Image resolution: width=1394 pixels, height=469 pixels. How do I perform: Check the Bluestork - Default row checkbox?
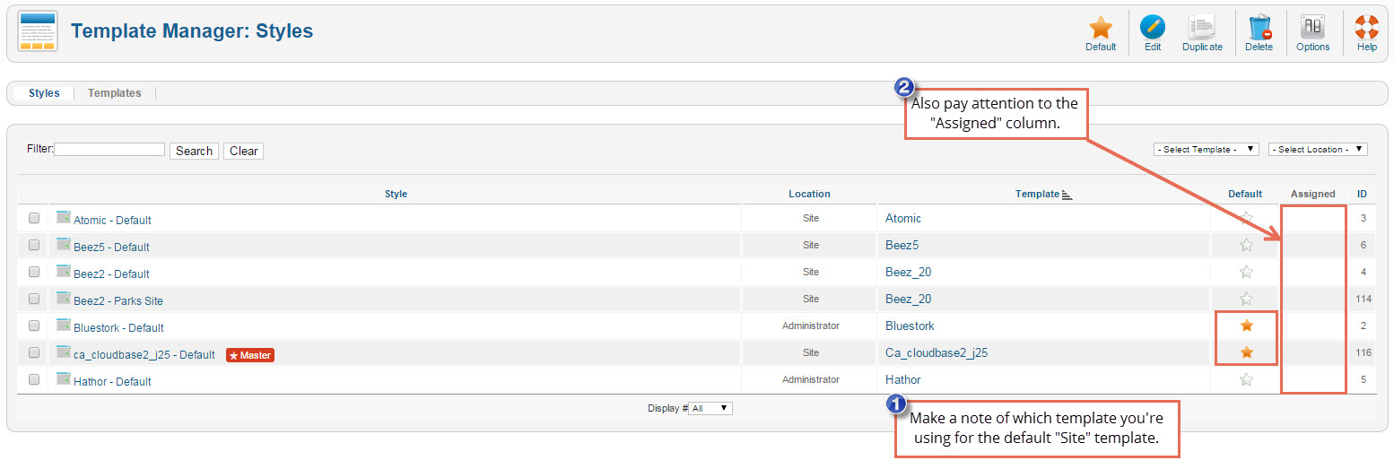pos(34,326)
